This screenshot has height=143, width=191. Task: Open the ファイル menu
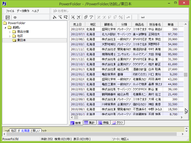10,11
